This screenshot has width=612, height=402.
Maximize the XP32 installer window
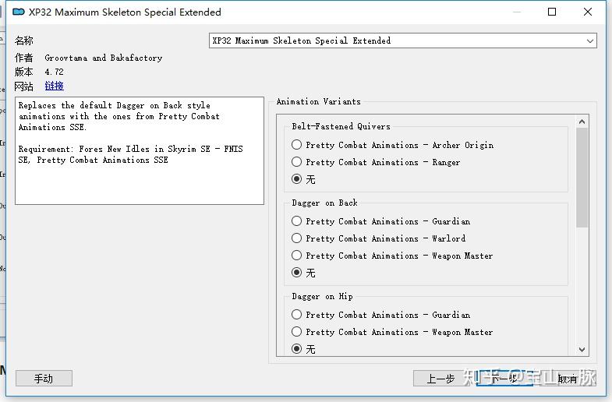tap(552, 12)
